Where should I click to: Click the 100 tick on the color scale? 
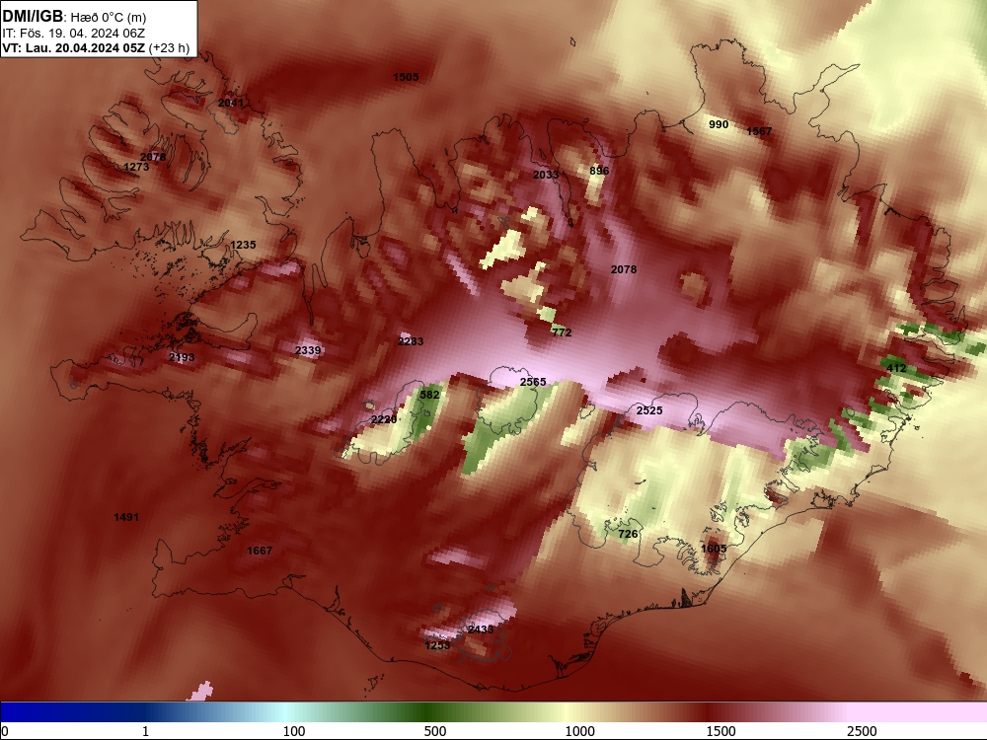[x=294, y=731]
